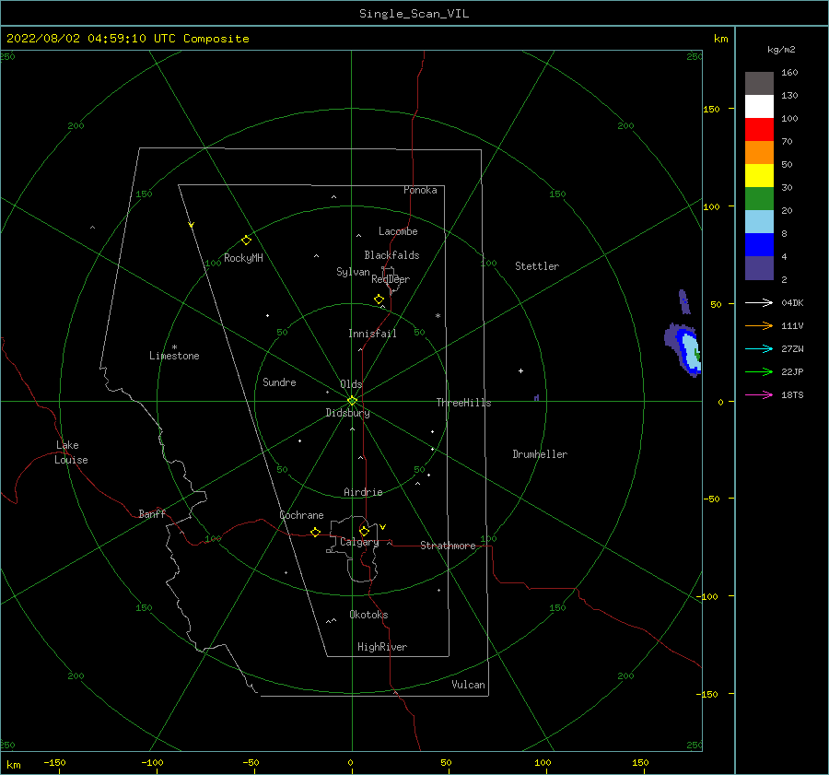829x775 pixels.
Task: Click the HighRiver town label
Action: (x=382, y=647)
